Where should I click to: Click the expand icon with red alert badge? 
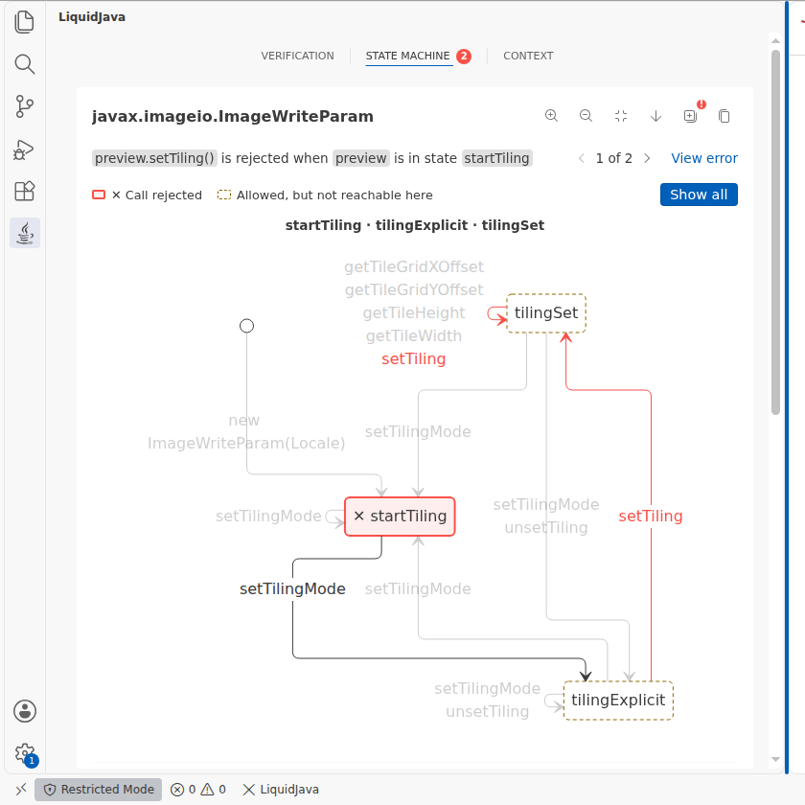(x=691, y=116)
